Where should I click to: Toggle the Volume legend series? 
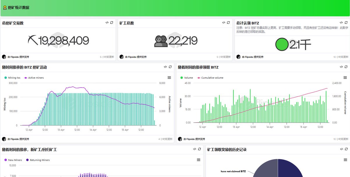[187, 78]
